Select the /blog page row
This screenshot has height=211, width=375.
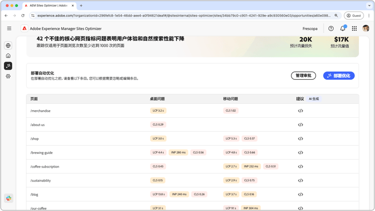click(x=192, y=195)
